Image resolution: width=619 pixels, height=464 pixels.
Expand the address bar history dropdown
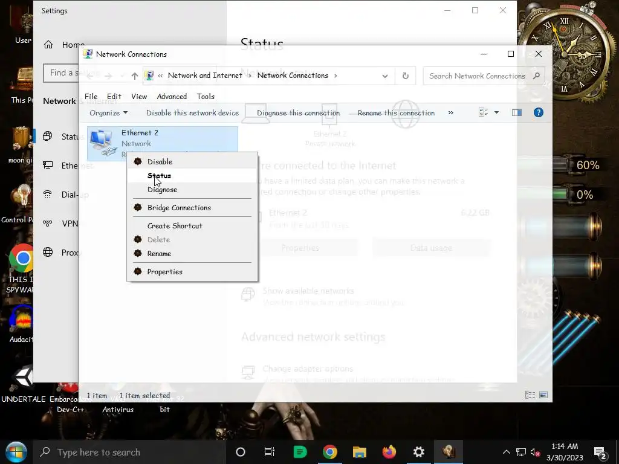(385, 76)
